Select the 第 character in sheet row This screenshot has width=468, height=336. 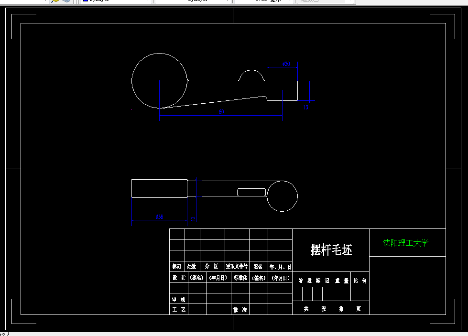341,309
